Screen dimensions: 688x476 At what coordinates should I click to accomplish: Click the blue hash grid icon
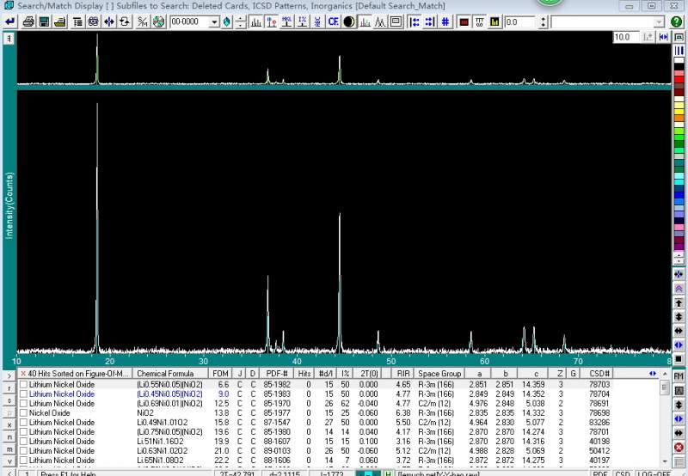tap(445, 21)
